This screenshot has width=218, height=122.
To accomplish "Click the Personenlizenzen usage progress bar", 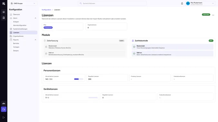I will (x=79, y=79).
